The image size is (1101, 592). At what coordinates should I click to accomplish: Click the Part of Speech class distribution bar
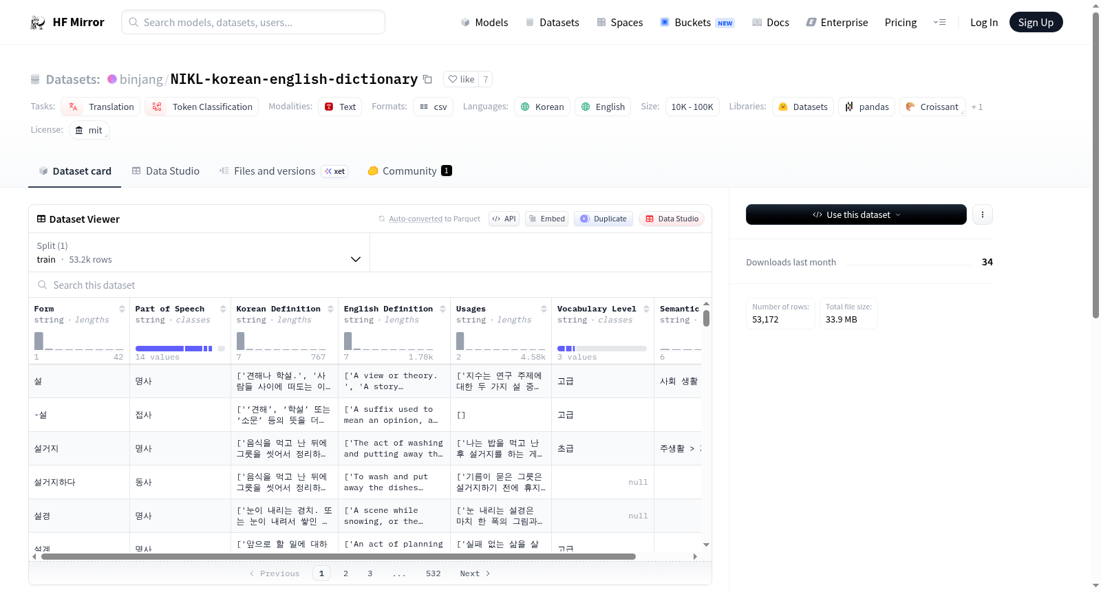(x=180, y=349)
